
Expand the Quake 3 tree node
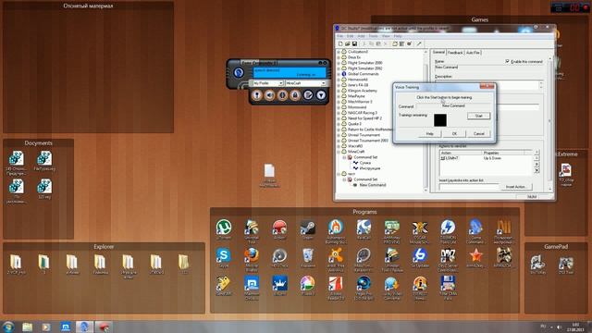(339, 124)
